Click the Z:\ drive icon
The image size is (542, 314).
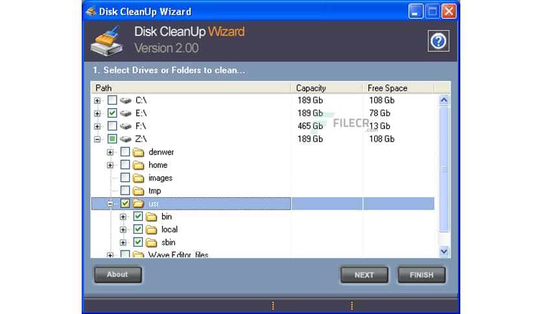point(126,139)
